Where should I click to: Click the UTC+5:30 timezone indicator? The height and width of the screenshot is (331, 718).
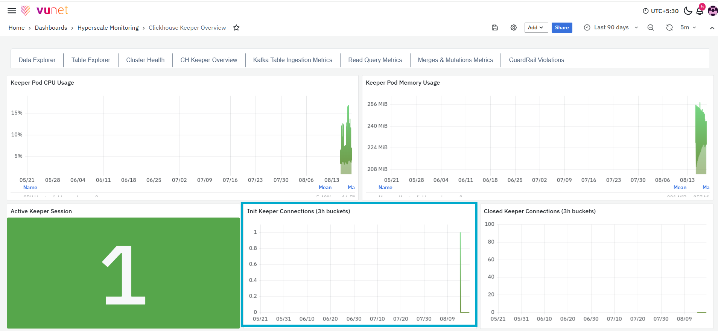coord(661,11)
